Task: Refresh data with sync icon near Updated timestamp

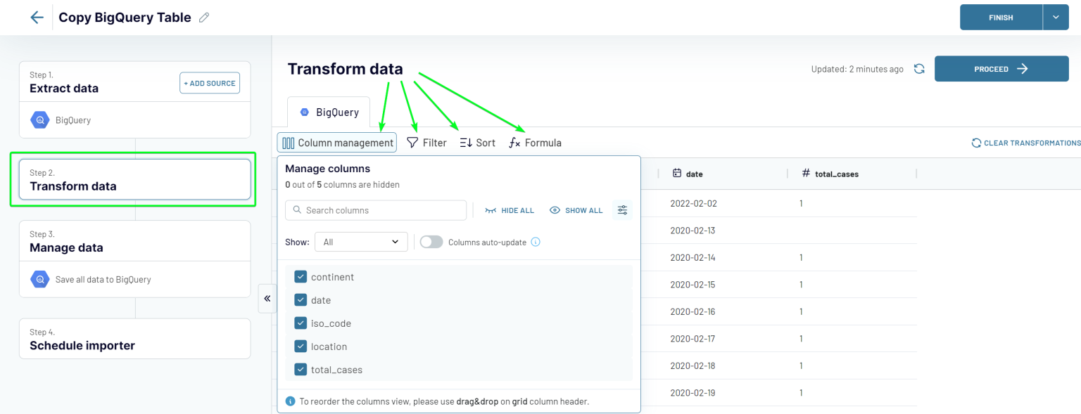Action: (x=921, y=69)
